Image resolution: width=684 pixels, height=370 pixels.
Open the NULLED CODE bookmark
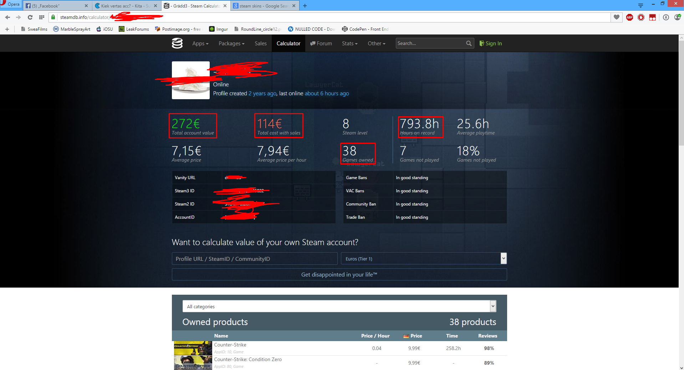click(x=311, y=29)
